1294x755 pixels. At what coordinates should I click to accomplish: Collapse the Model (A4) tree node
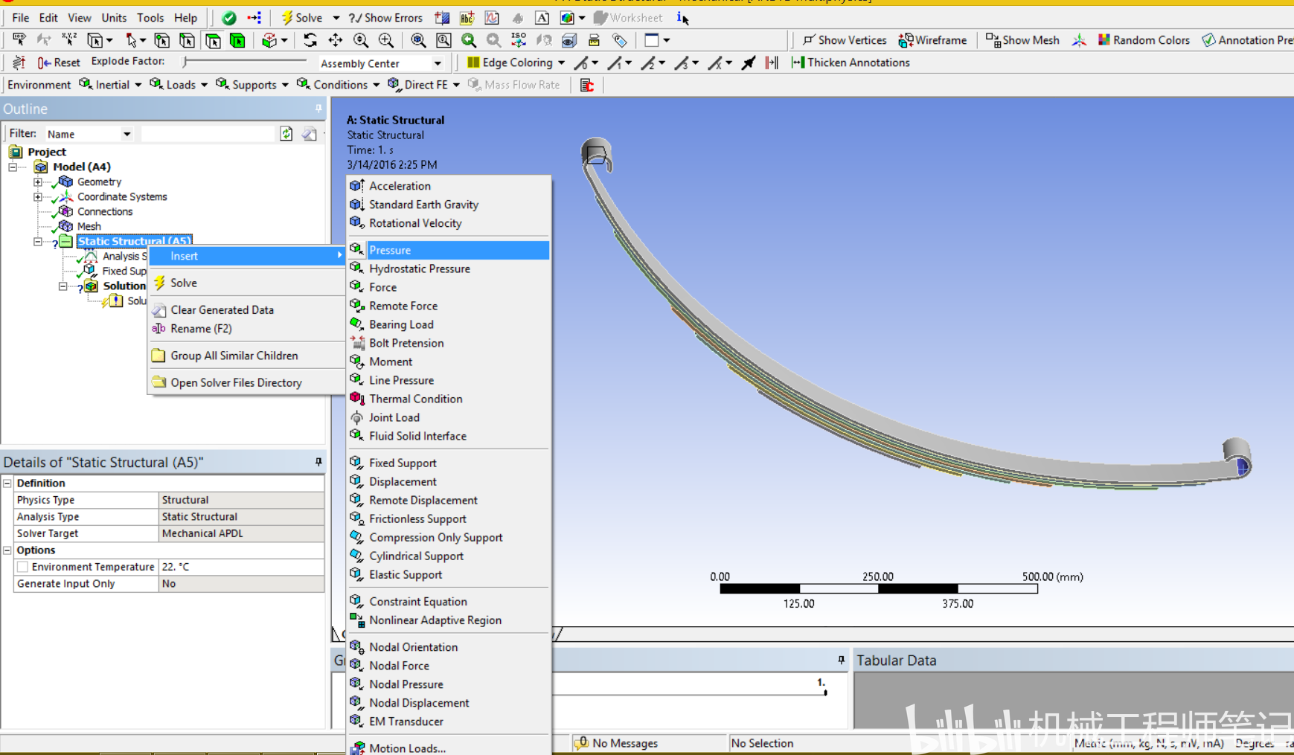(13, 167)
